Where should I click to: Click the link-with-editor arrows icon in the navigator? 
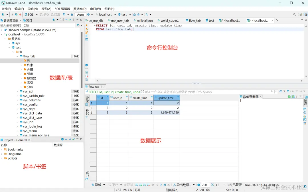tap(70, 20)
